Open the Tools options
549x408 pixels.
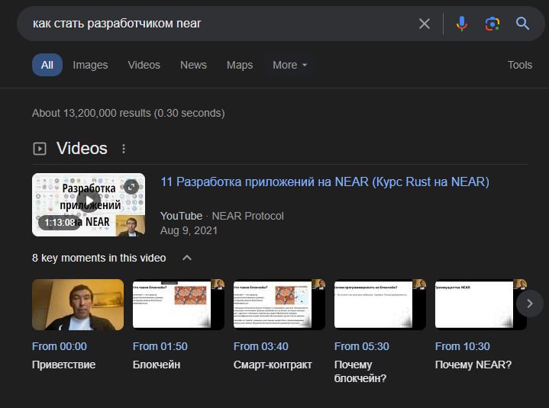[519, 65]
